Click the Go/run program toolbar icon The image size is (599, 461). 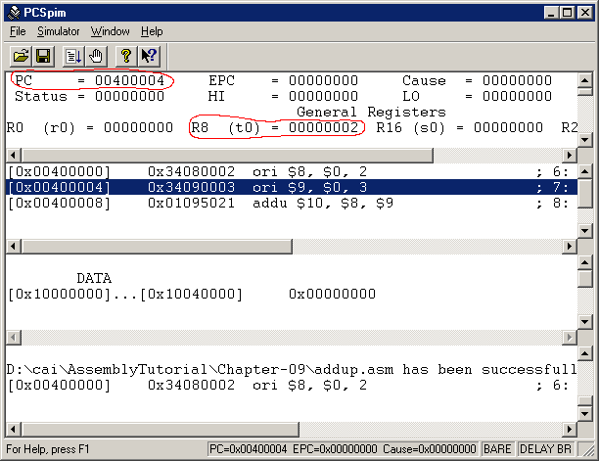(73, 56)
